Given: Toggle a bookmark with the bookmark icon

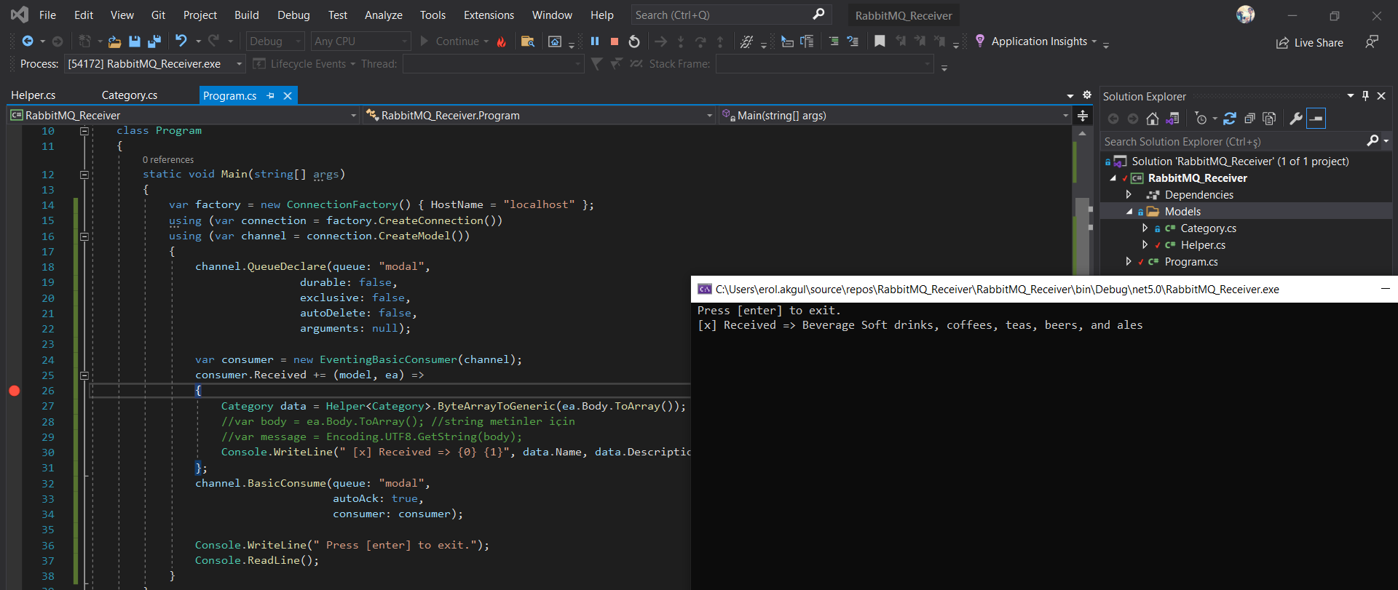Looking at the screenshot, I should point(880,41).
